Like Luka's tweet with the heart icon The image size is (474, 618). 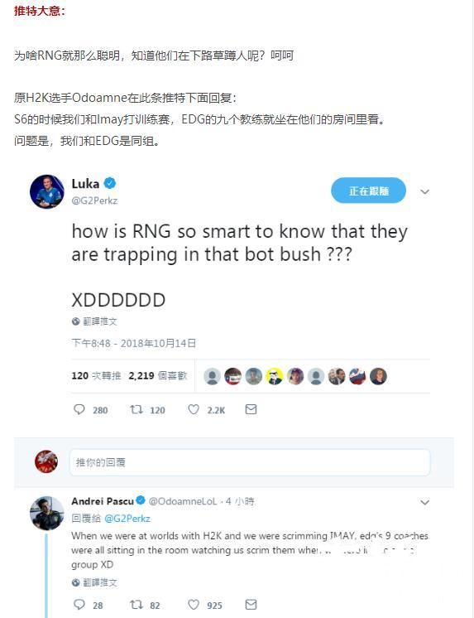pos(194,409)
